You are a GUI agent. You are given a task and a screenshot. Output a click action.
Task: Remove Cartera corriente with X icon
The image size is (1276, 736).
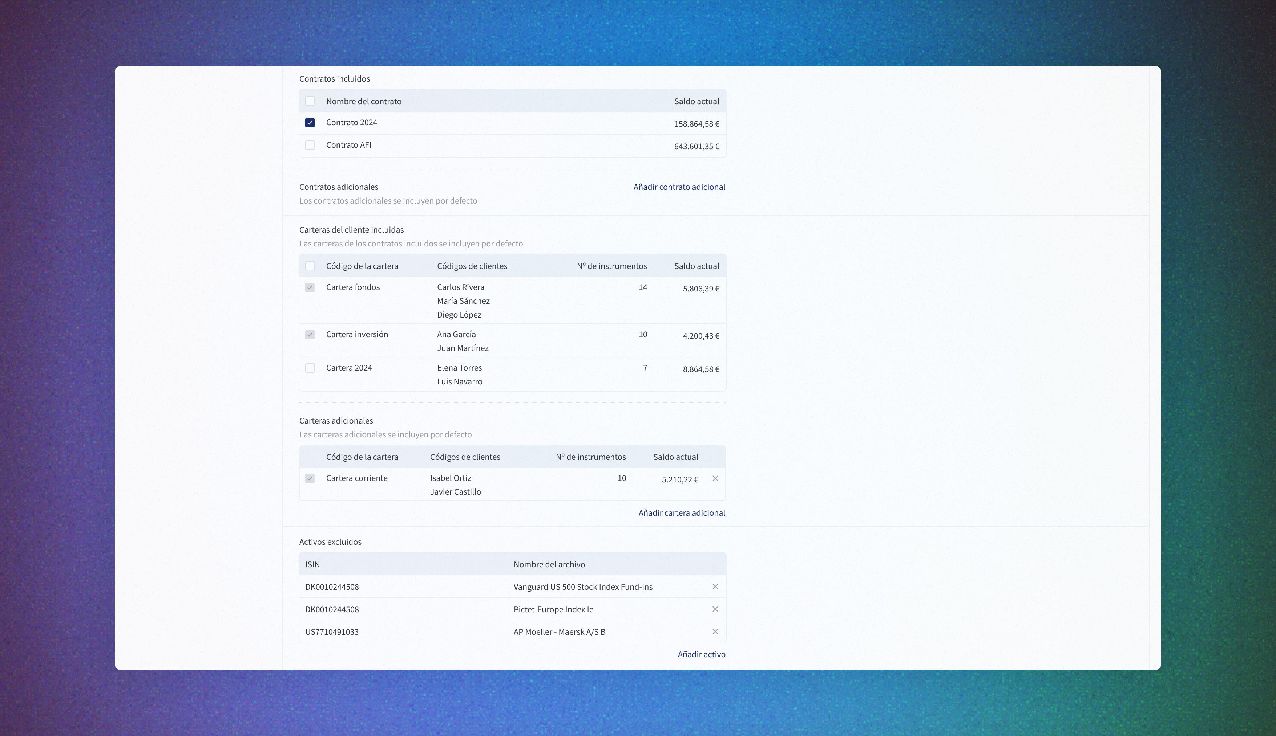(715, 478)
